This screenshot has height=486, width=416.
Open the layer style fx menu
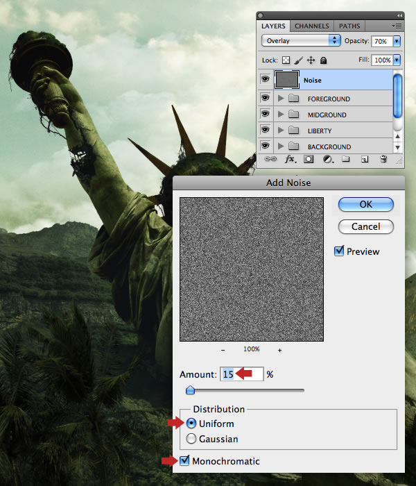tap(291, 159)
